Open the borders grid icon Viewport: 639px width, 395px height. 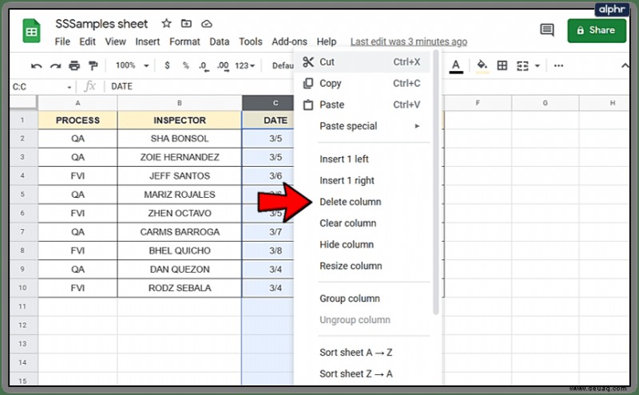(x=502, y=65)
